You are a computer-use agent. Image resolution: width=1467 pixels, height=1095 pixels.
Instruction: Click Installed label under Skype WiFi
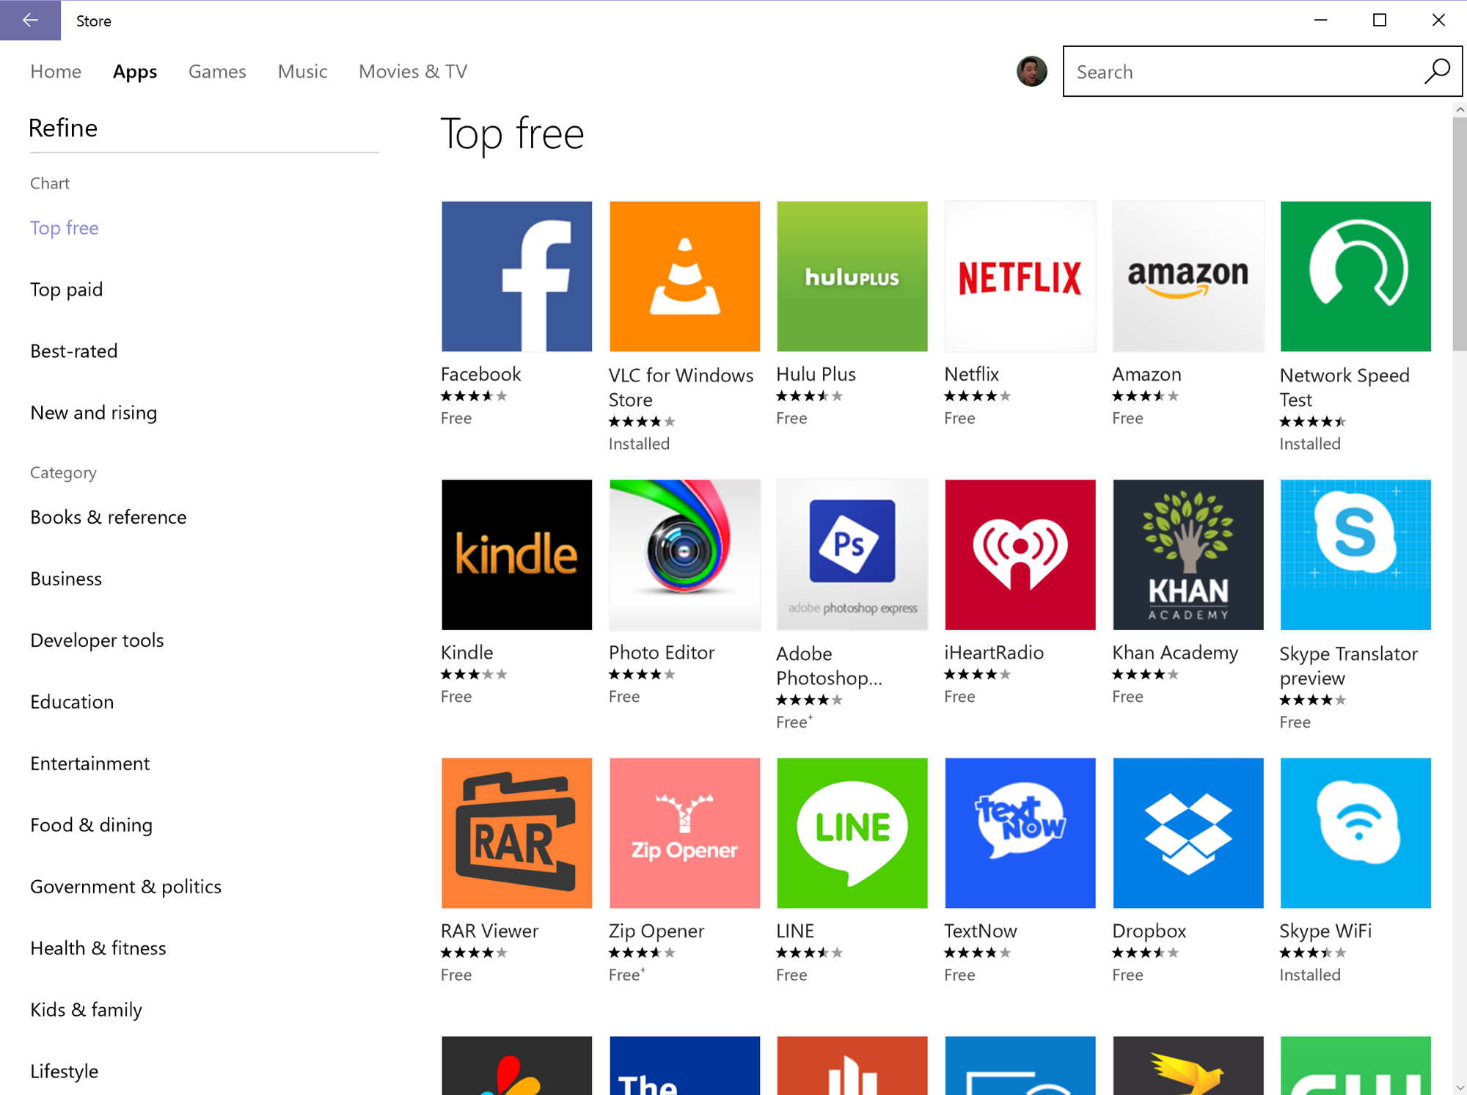tap(1310, 975)
